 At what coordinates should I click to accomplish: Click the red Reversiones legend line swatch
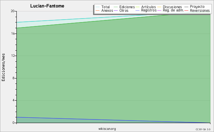point(186,10)
